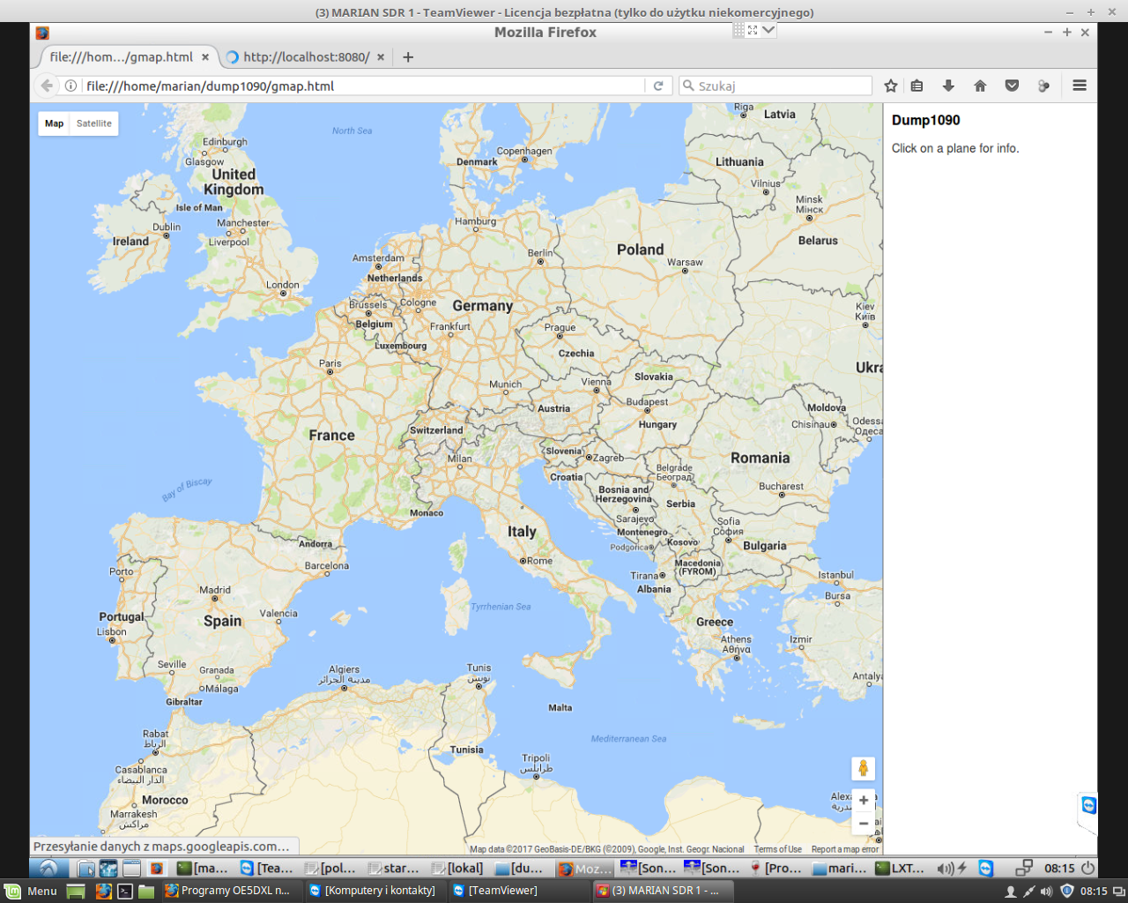Click the remote network tray icon
1128x903 pixels.
pos(1024,869)
